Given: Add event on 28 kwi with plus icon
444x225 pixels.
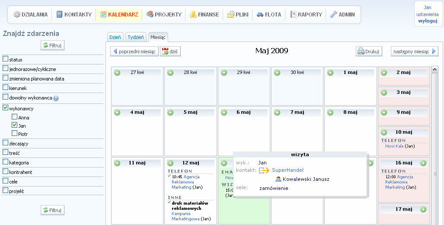Looking at the screenshot, I should pyautogui.click(x=170, y=73).
